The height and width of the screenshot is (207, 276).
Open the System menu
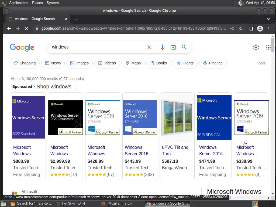[53, 3]
